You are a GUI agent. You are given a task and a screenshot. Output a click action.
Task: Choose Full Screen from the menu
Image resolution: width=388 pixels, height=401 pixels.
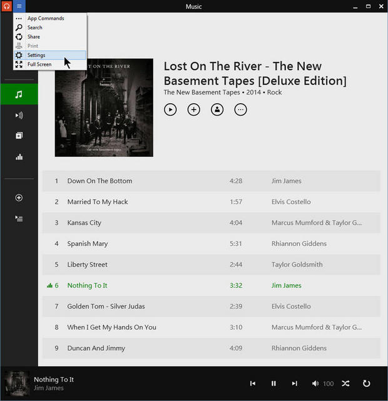click(39, 64)
